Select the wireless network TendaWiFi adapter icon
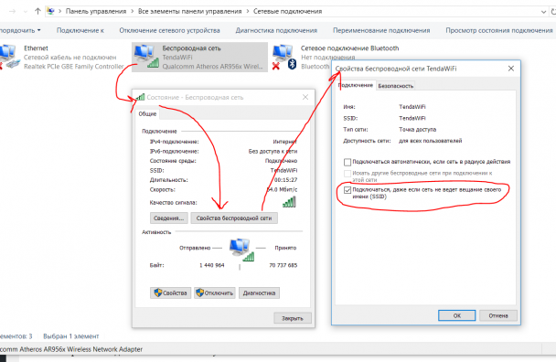 pos(145,56)
